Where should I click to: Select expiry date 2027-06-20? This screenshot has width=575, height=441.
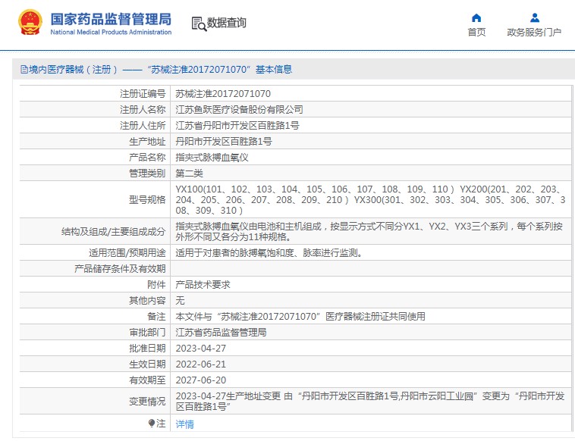[x=200, y=380]
